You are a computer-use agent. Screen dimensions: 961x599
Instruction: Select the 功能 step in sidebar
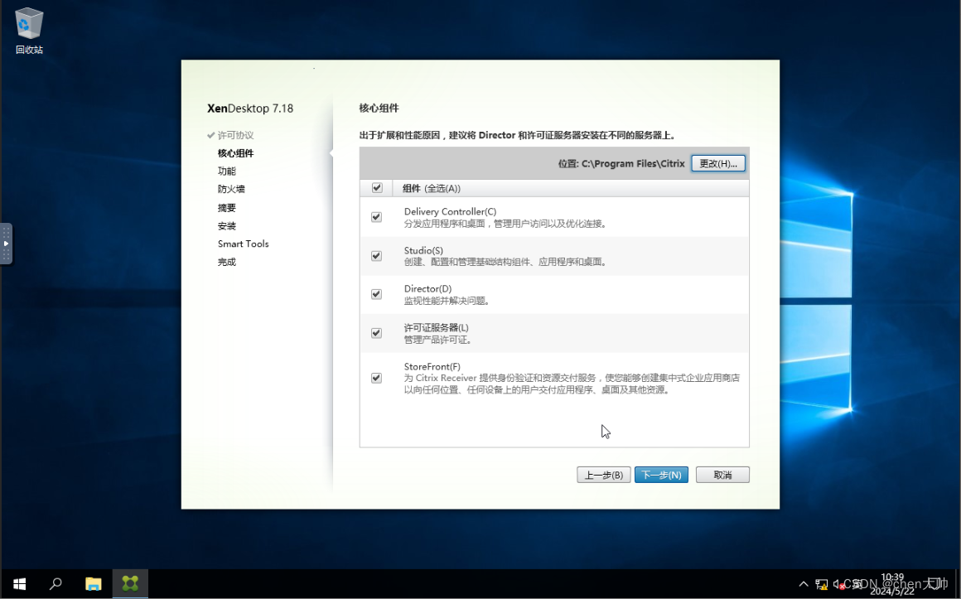point(227,171)
